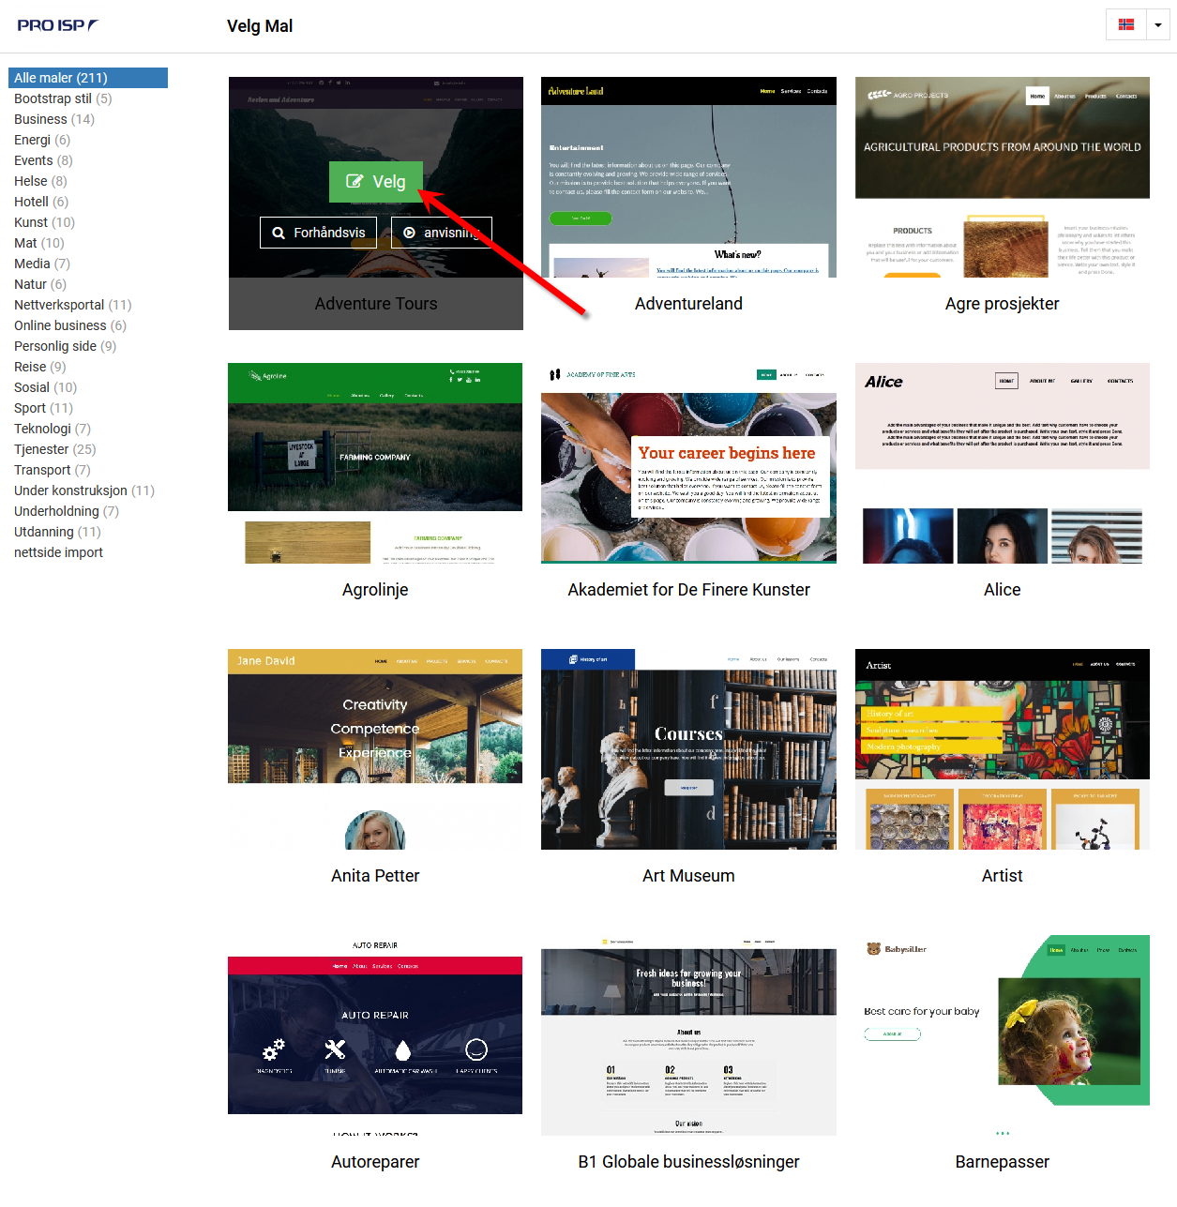Show Teknologi templates
Viewport: 1177px width, 1207px height.
pyautogui.click(x=53, y=429)
